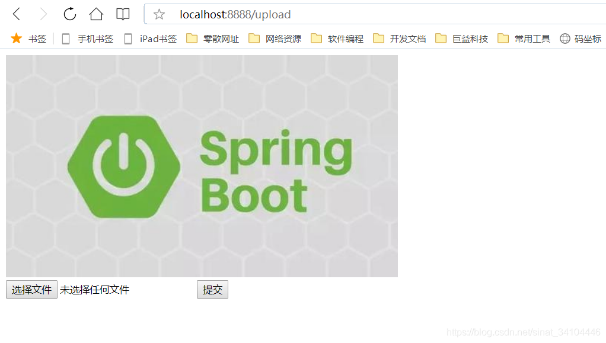Expand the 开发文档 bookmark folder

(x=399, y=39)
